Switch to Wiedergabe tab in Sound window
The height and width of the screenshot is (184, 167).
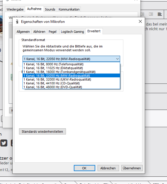tap(15, 9)
